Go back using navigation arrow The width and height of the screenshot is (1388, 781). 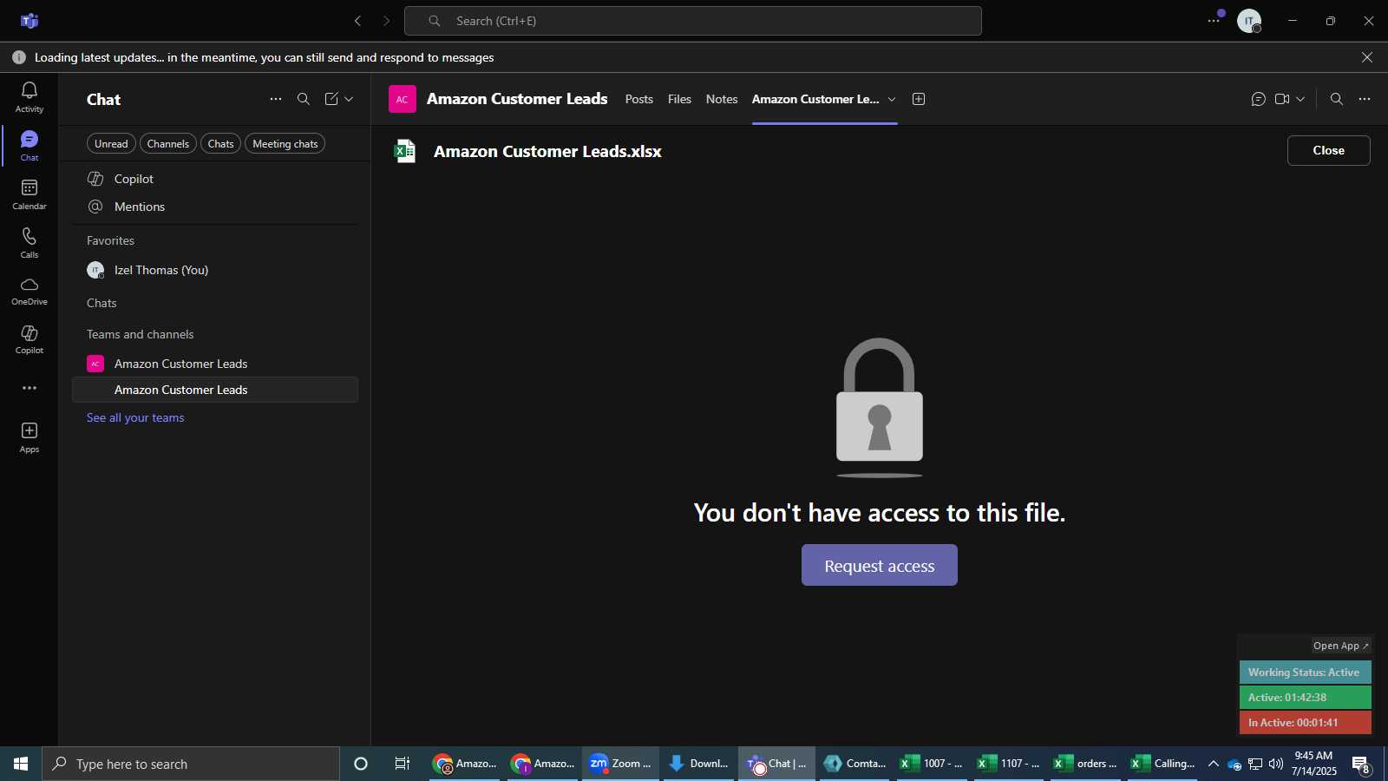coord(357,21)
